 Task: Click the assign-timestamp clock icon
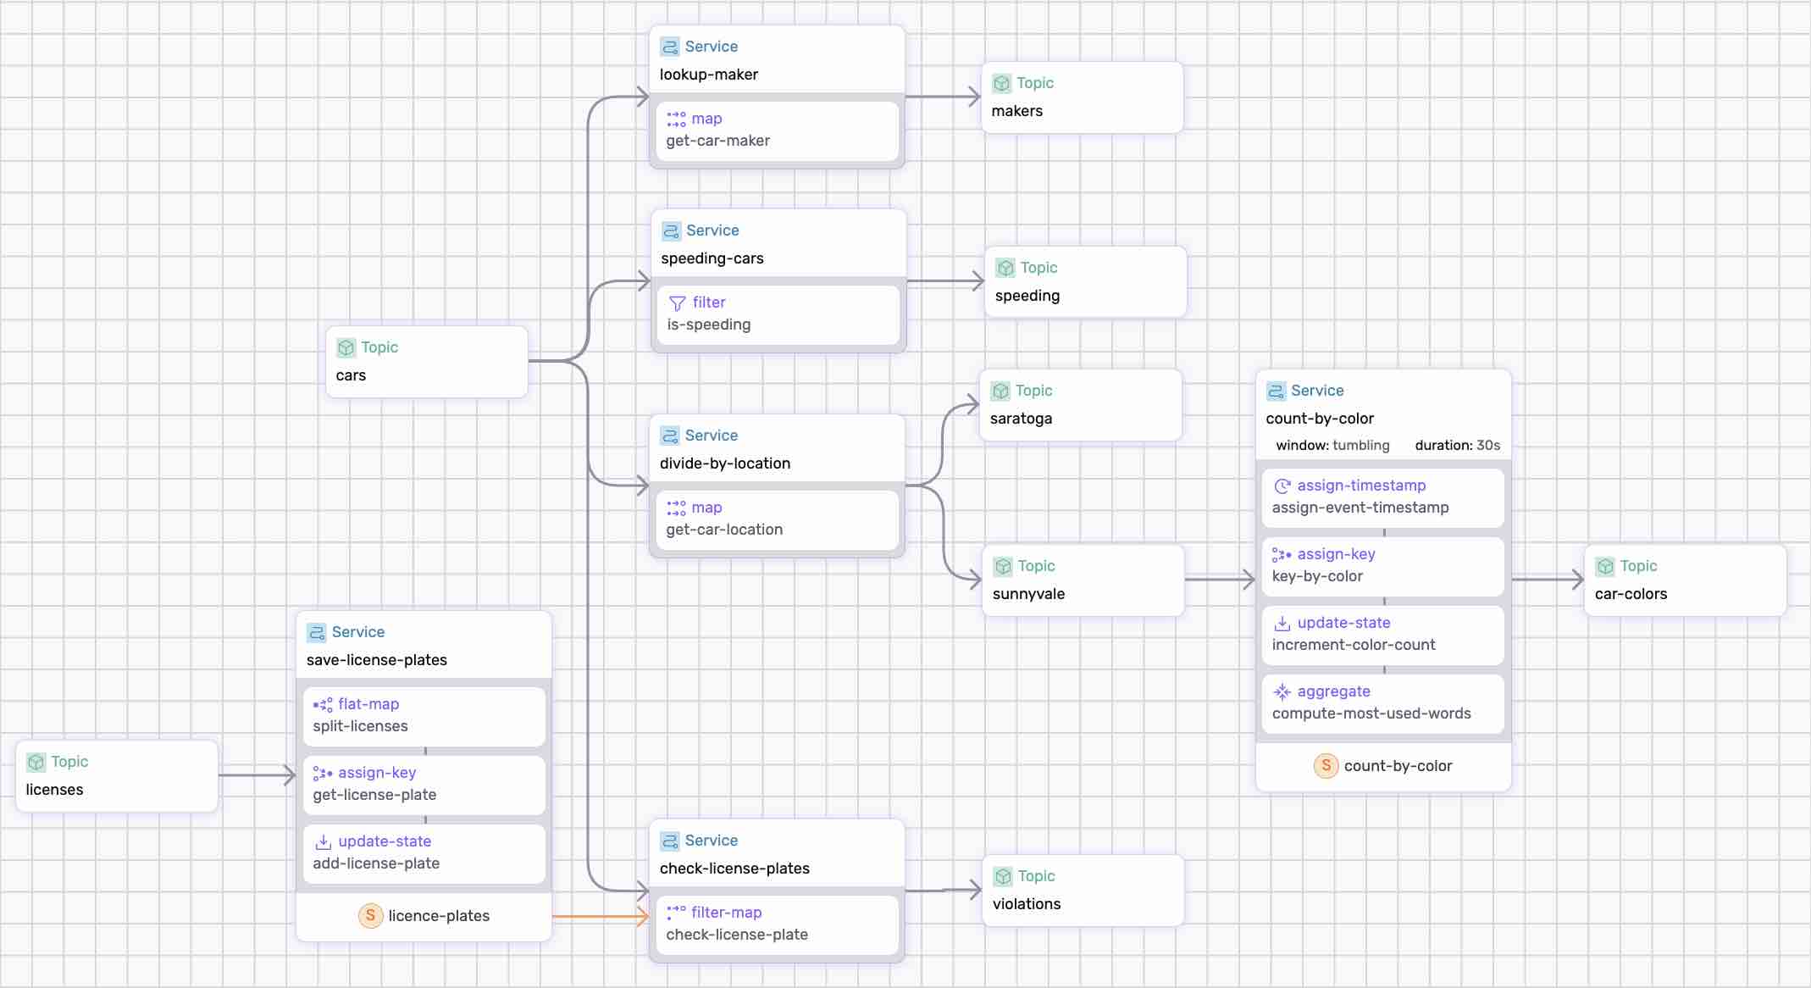click(1282, 486)
